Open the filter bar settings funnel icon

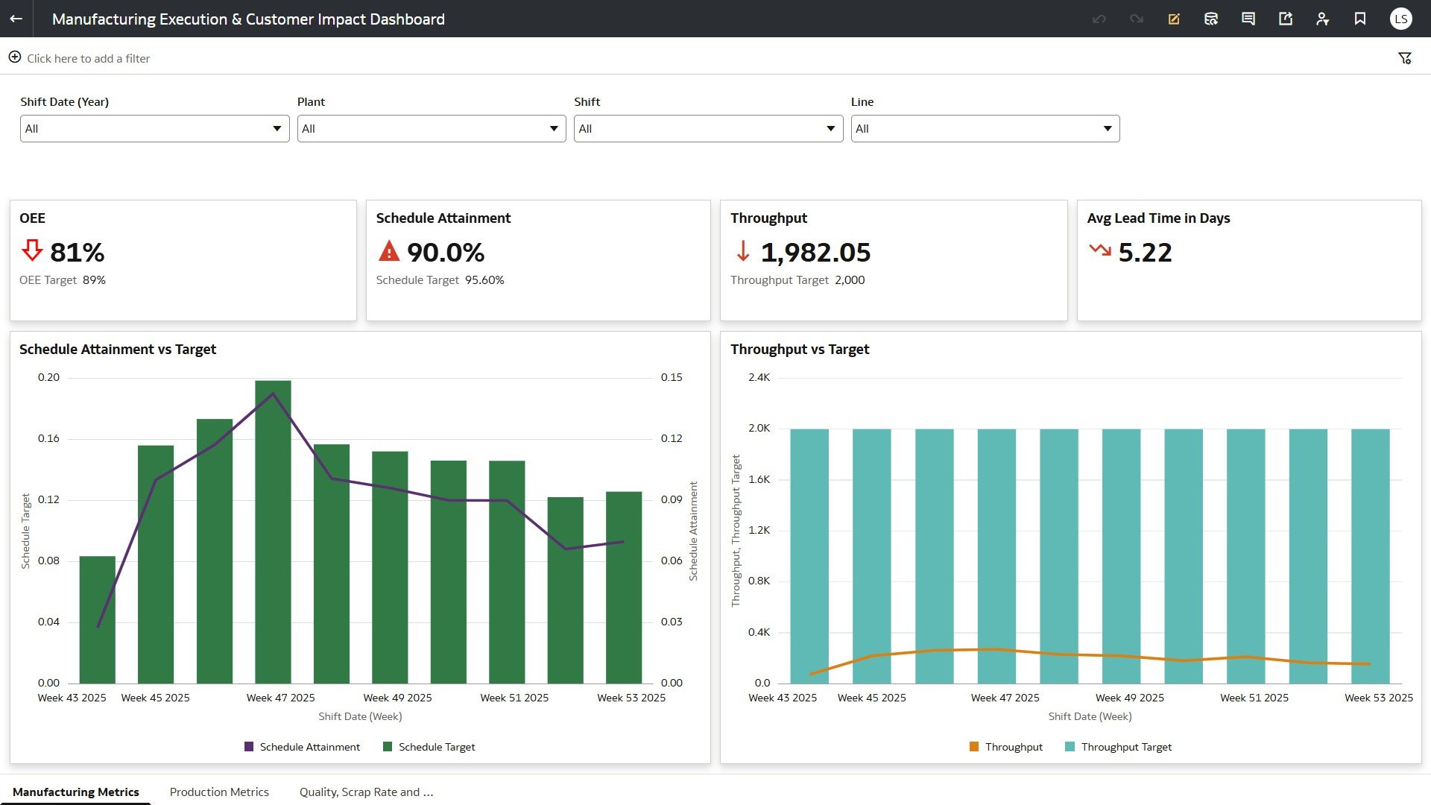[1405, 58]
